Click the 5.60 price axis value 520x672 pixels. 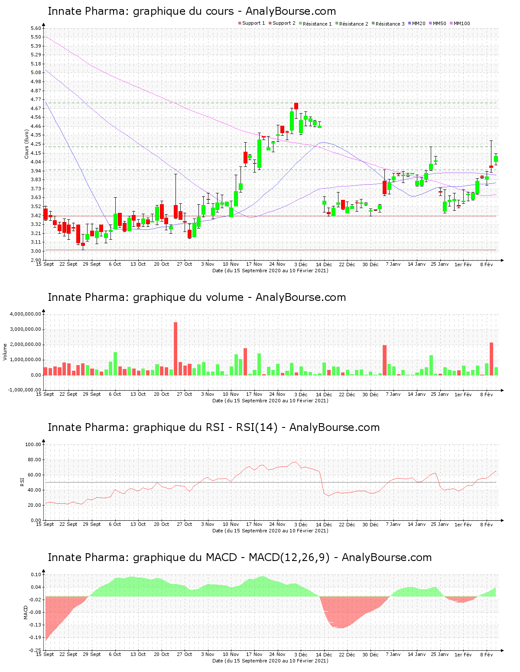(36, 28)
